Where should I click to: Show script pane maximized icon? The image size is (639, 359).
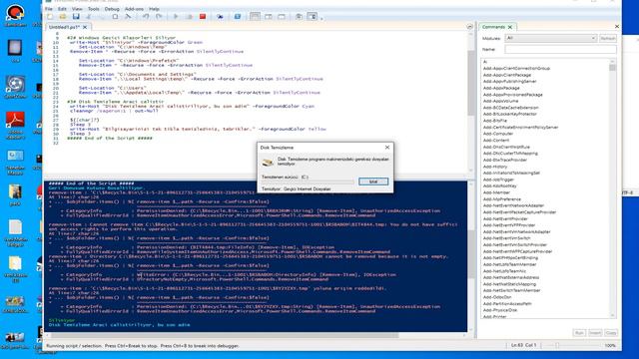(x=282, y=17)
